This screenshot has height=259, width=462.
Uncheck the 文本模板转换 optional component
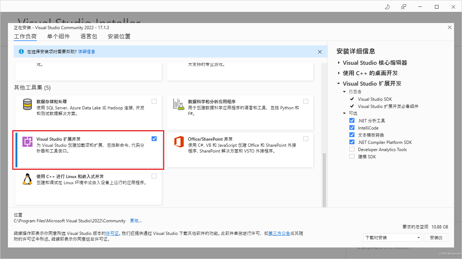[352, 135]
